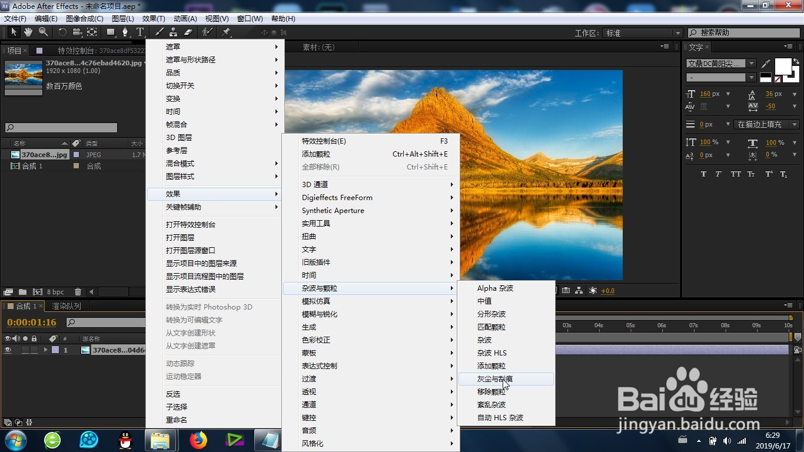Screen dimensions: 804x452
Task: Toggle faux italic T button
Action: click(719, 174)
